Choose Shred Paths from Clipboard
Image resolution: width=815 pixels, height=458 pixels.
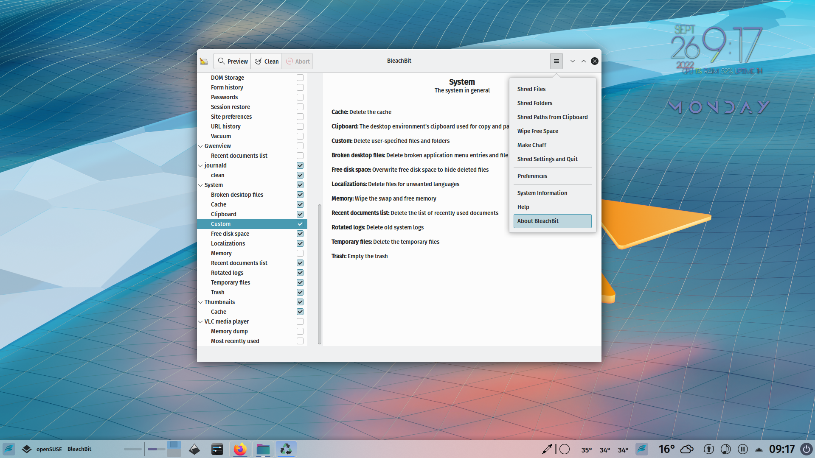552,117
